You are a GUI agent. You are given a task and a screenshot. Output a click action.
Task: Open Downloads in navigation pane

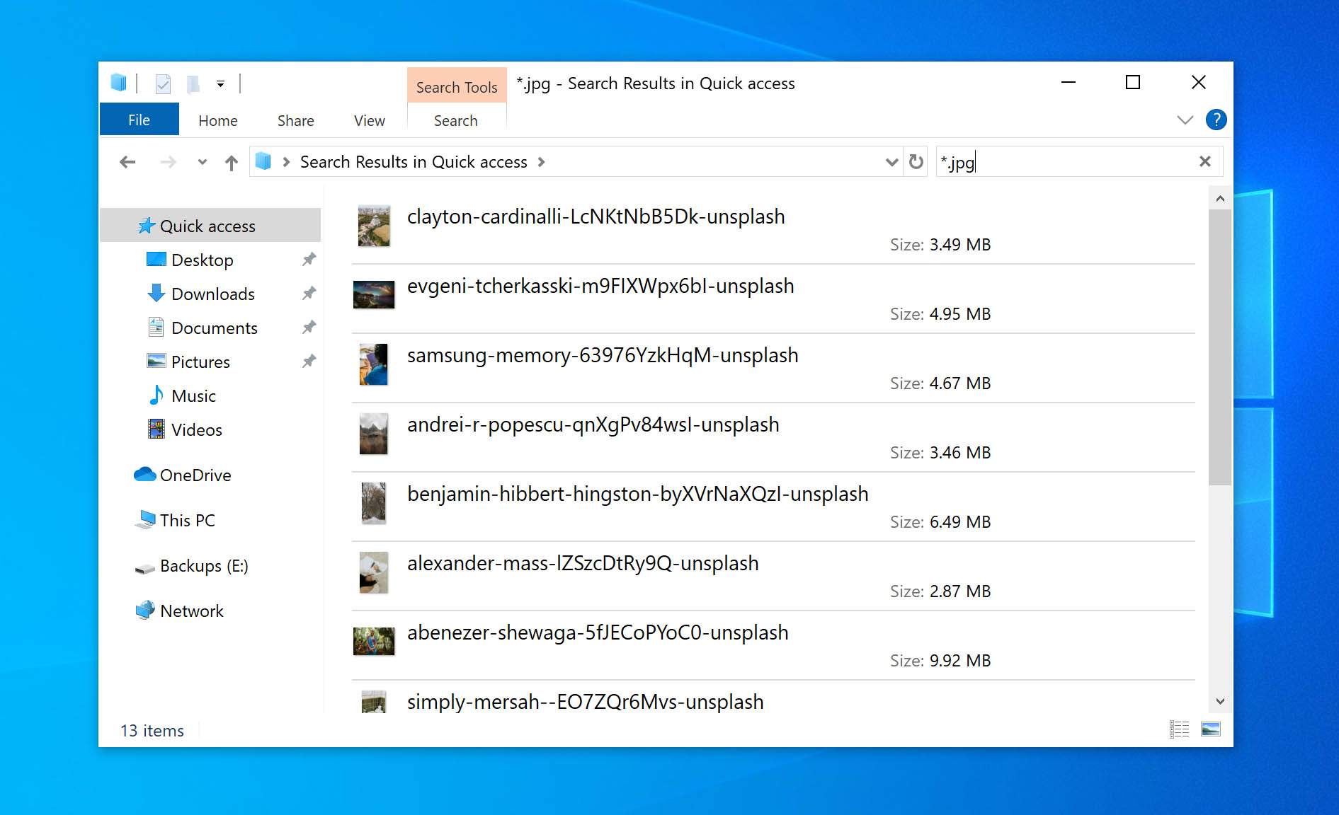[212, 294]
